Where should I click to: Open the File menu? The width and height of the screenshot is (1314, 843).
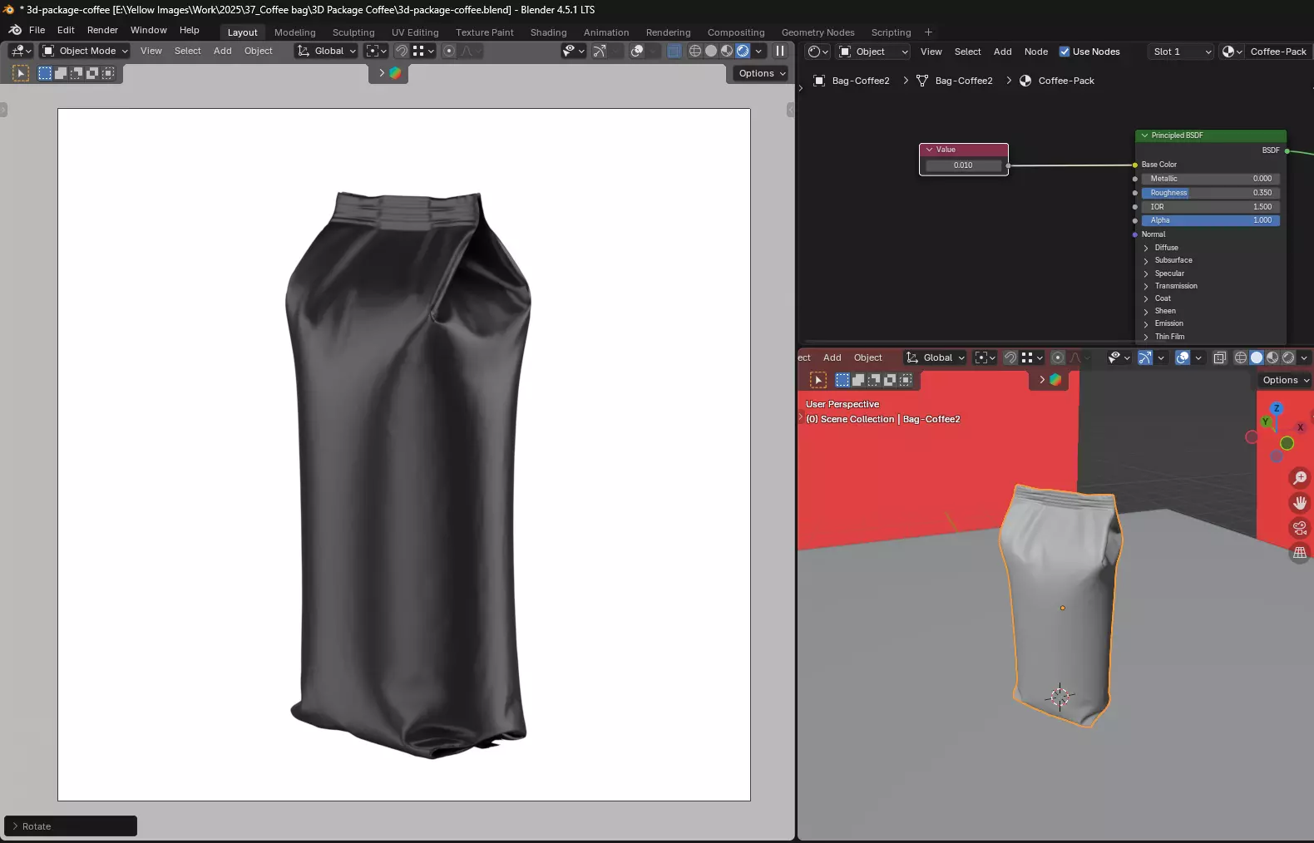click(37, 30)
